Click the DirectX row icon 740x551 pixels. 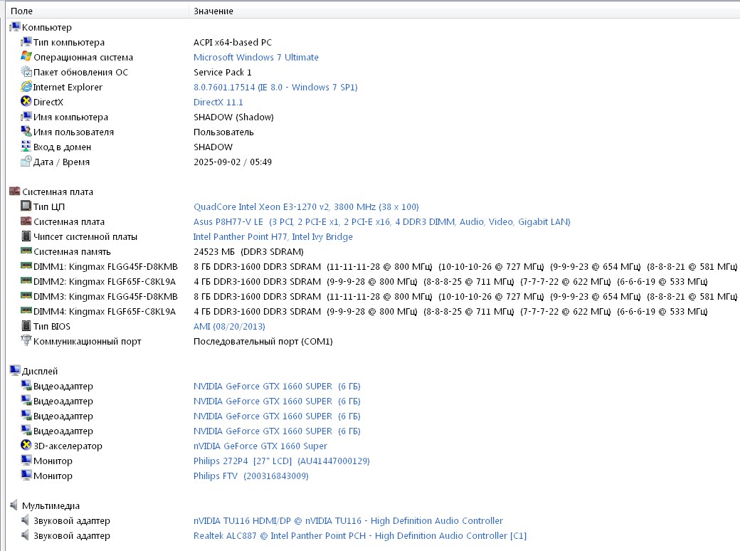click(x=26, y=102)
